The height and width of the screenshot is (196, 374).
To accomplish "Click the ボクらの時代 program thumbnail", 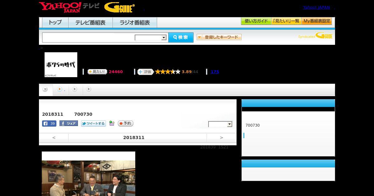I will tap(61, 65).
